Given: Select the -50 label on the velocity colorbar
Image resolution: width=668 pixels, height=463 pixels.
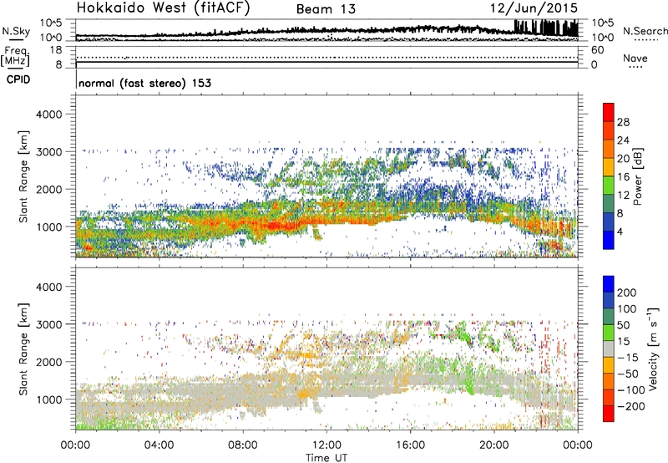Looking at the screenshot, I should 628,374.
